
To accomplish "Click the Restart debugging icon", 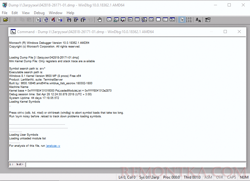I will pos(46,20).
